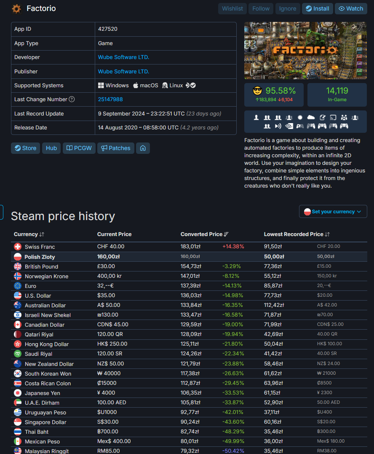Click the Steam Cloud icon
Viewport: 374px width, 454px height.
tap(311, 117)
